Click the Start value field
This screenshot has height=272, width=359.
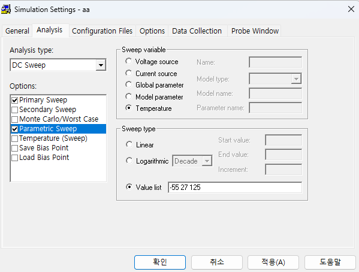coord(283,140)
